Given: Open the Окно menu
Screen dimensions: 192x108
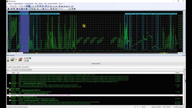Looking at the screenshot, I should 61,4.
